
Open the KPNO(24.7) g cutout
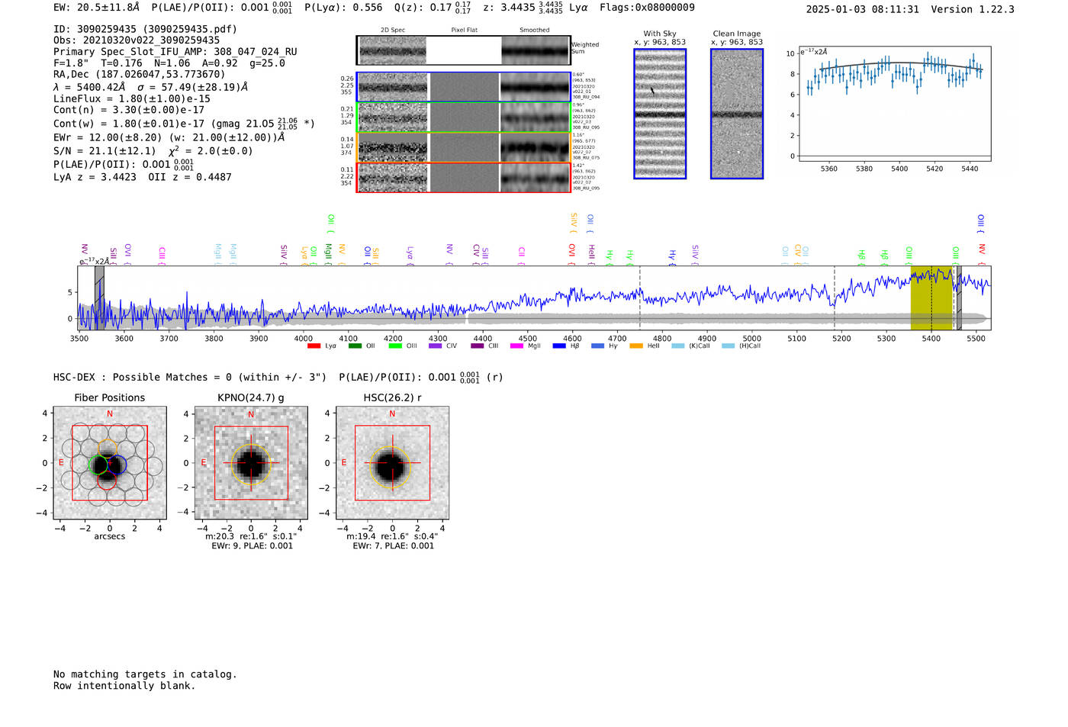tap(251, 463)
